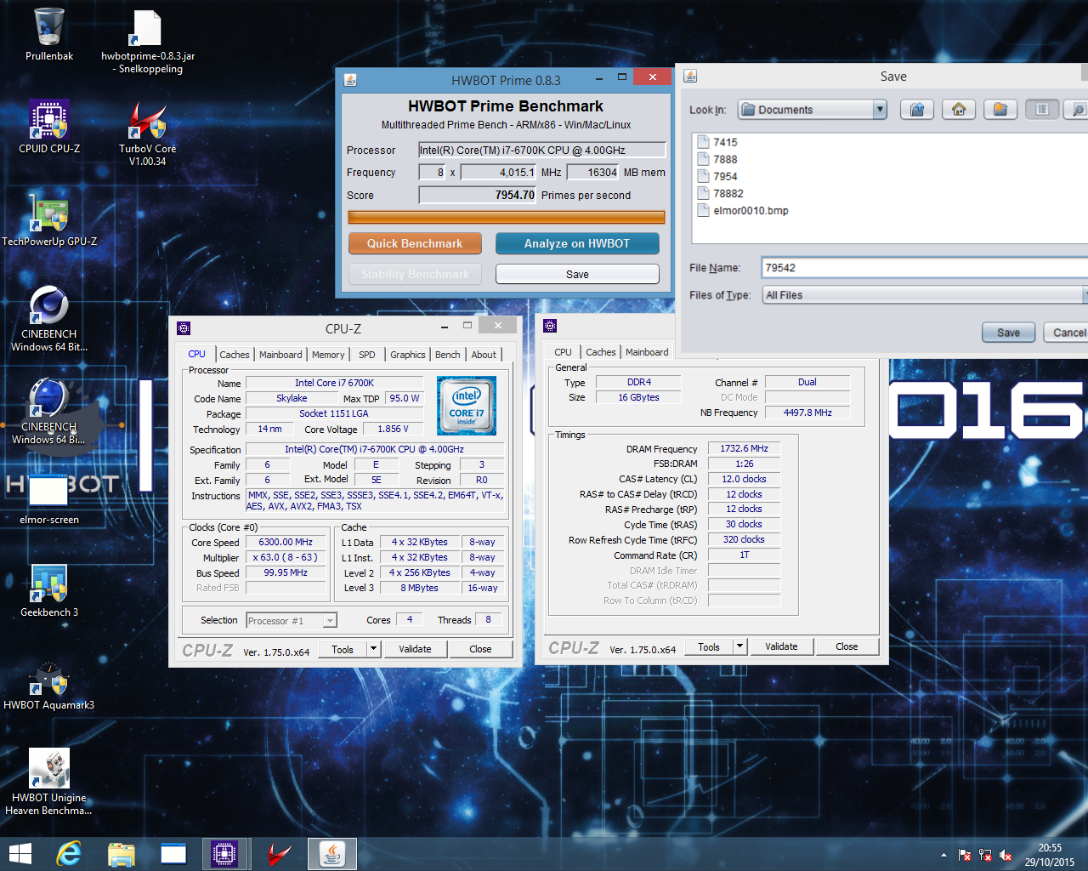Click the Up One Level folder icon

(917, 109)
